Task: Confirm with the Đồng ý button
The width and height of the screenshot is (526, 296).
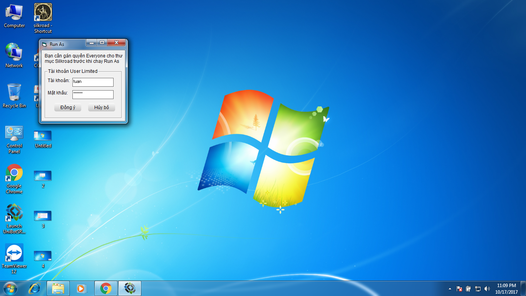Action: coord(68,108)
